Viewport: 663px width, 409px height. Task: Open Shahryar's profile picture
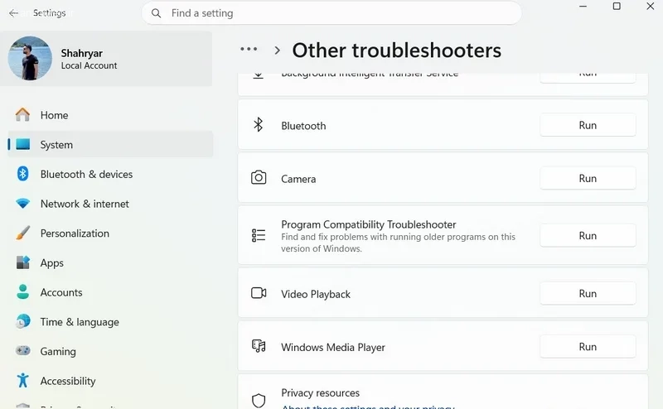coord(30,58)
